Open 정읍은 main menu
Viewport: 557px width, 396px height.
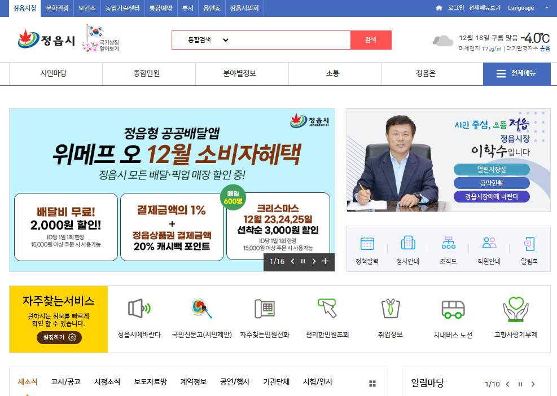pos(426,73)
